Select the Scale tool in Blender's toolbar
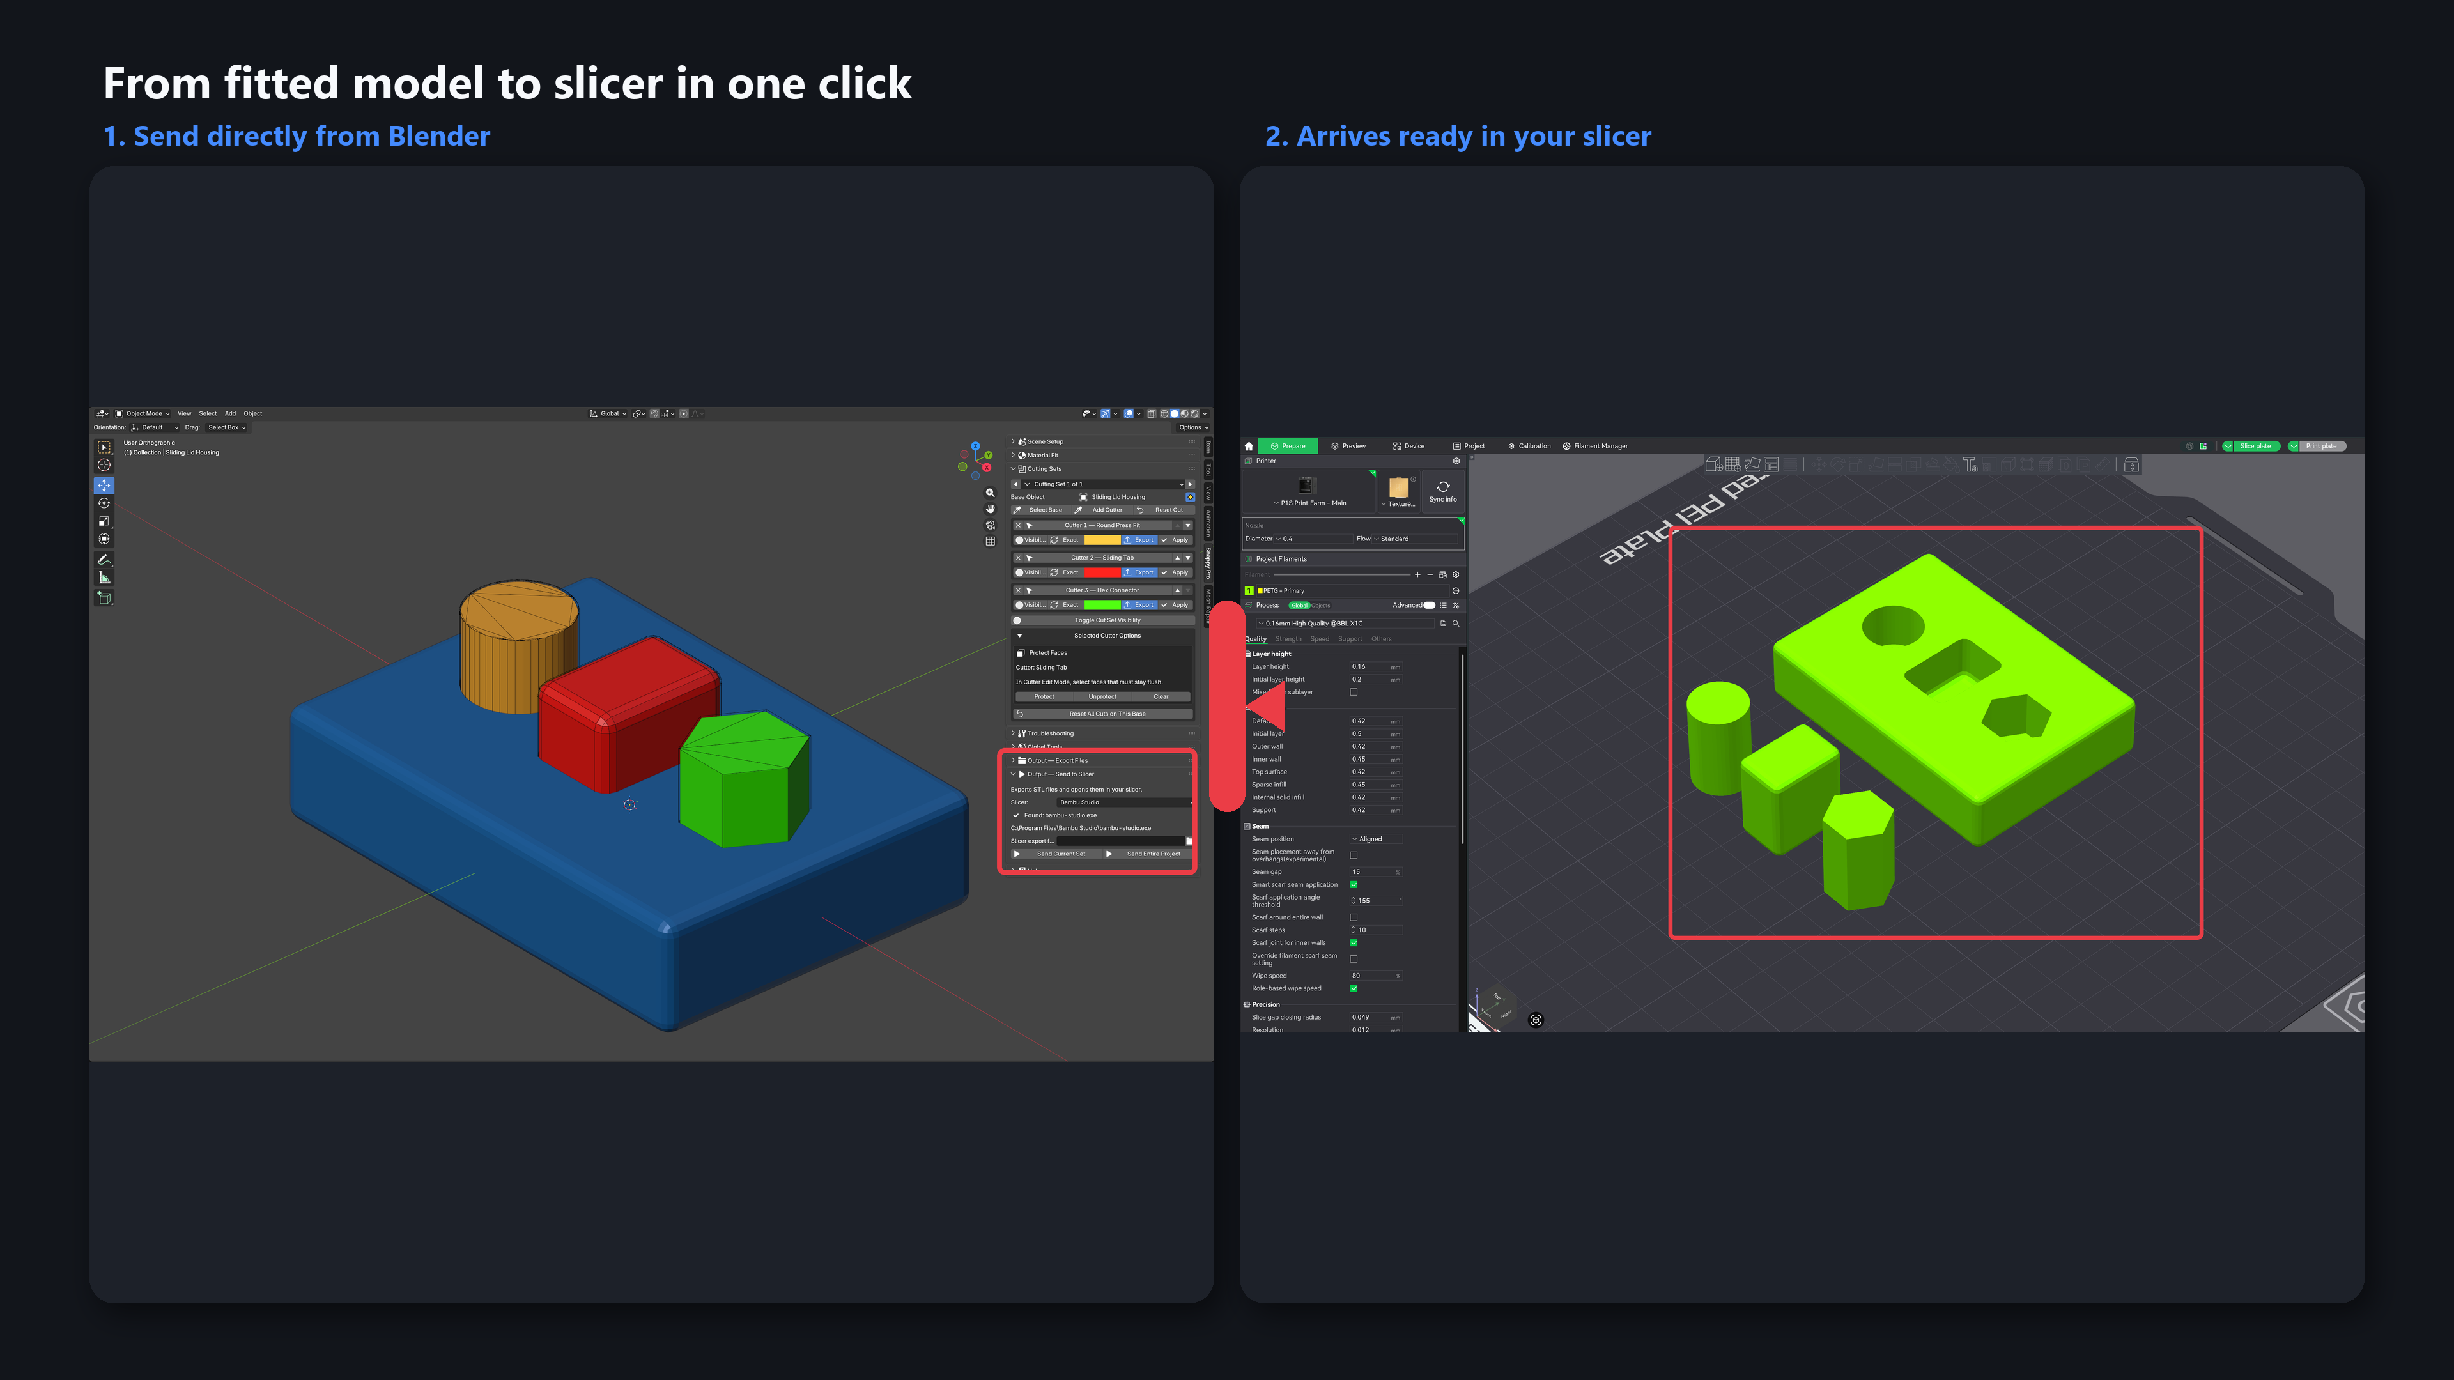The image size is (2454, 1380). tap(104, 521)
